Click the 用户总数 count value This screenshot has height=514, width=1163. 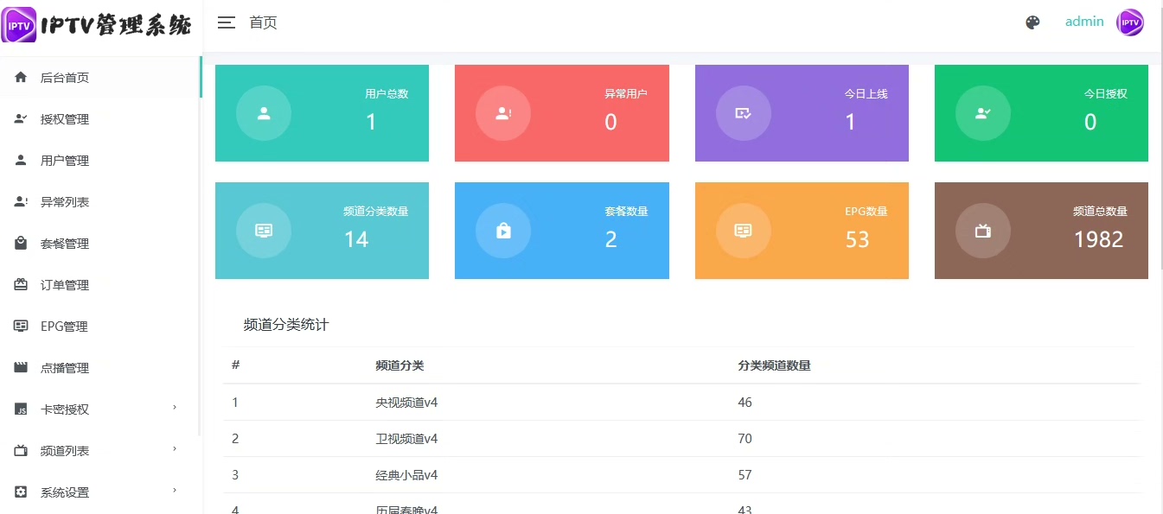click(371, 122)
